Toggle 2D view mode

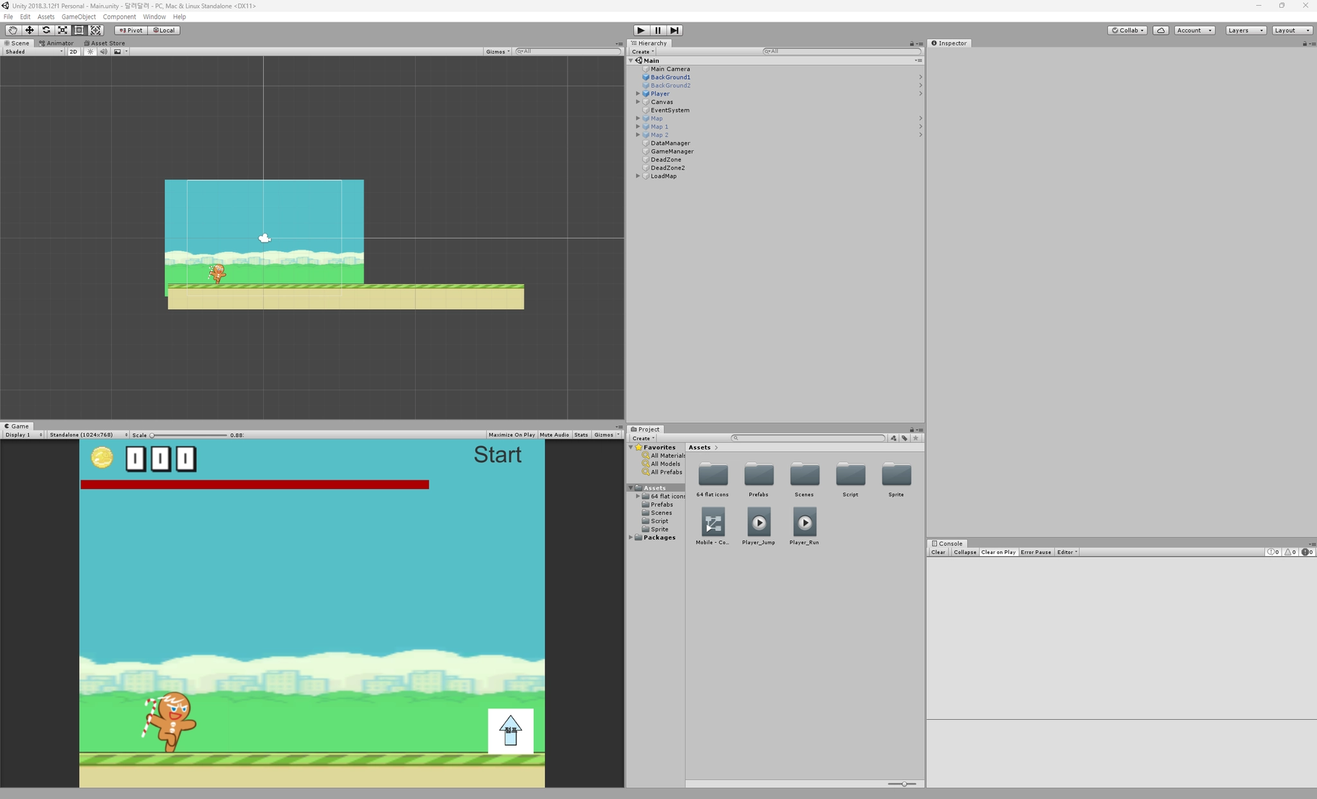73,51
